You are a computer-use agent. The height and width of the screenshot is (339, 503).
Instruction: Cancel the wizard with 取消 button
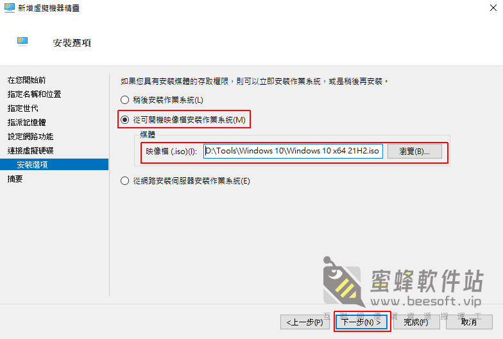(x=468, y=322)
